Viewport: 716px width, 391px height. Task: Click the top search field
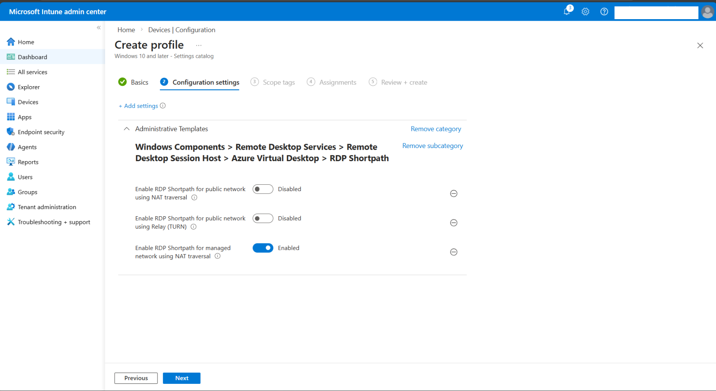(x=656, y=12)
